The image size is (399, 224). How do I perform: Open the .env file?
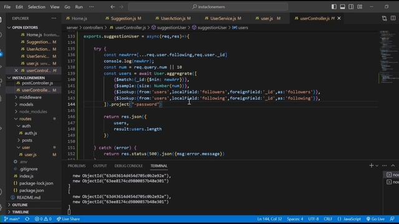click(24, 162)
